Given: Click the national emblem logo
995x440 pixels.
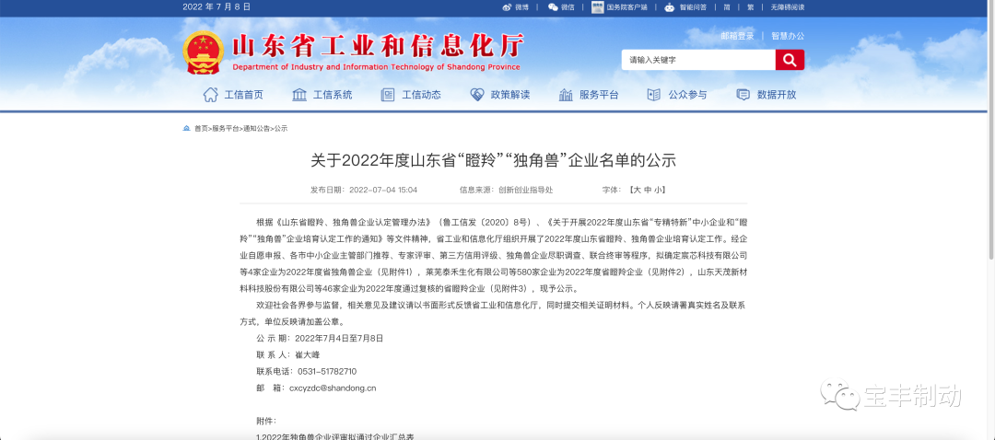Looking at the screenshot, I should pyautogui.click(x=201, y=52).
